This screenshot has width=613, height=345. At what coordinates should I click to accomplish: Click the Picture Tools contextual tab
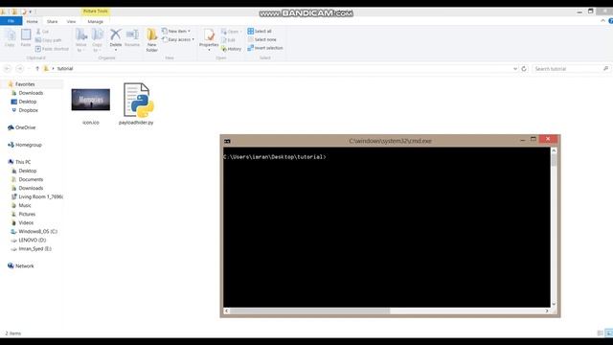coord(96,11)
